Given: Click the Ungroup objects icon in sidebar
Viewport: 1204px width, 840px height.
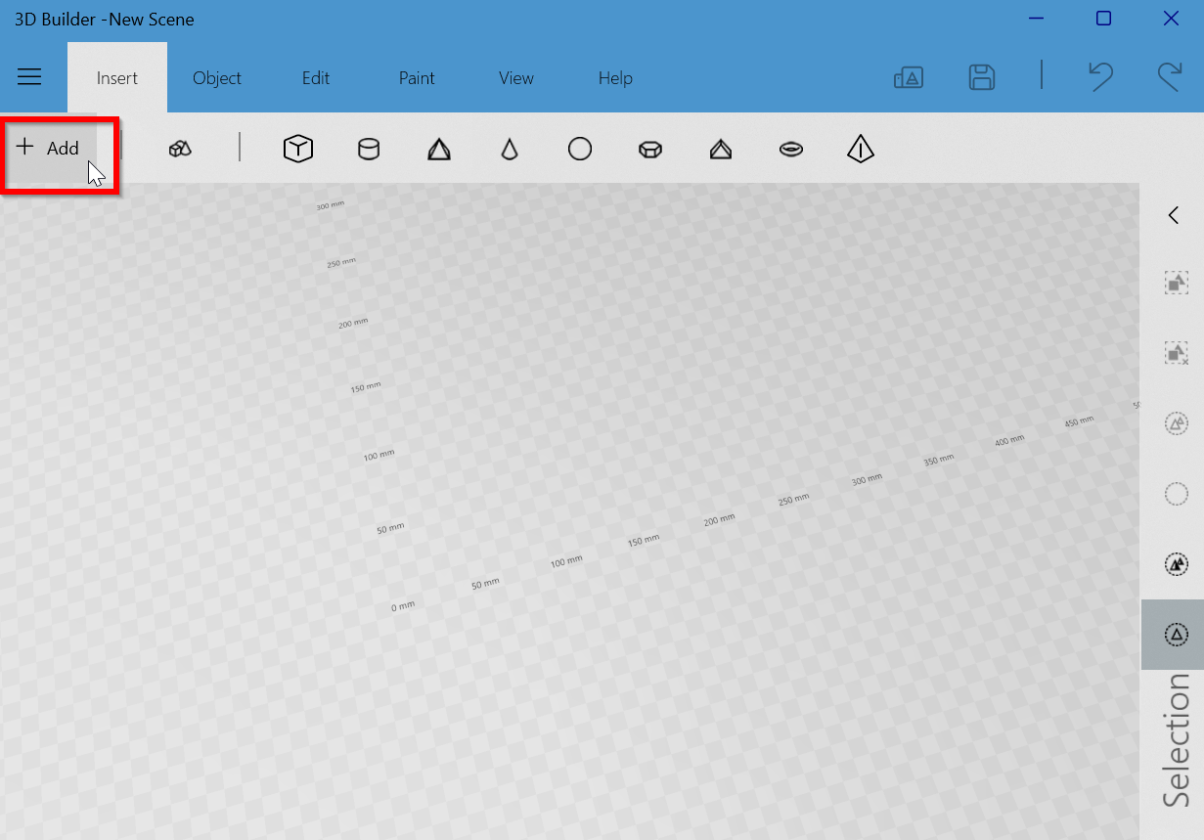Looking at the screenshot, I should tap(1176, 353).
